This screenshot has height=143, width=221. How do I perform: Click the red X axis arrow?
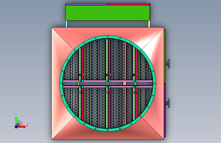point(21,127)
